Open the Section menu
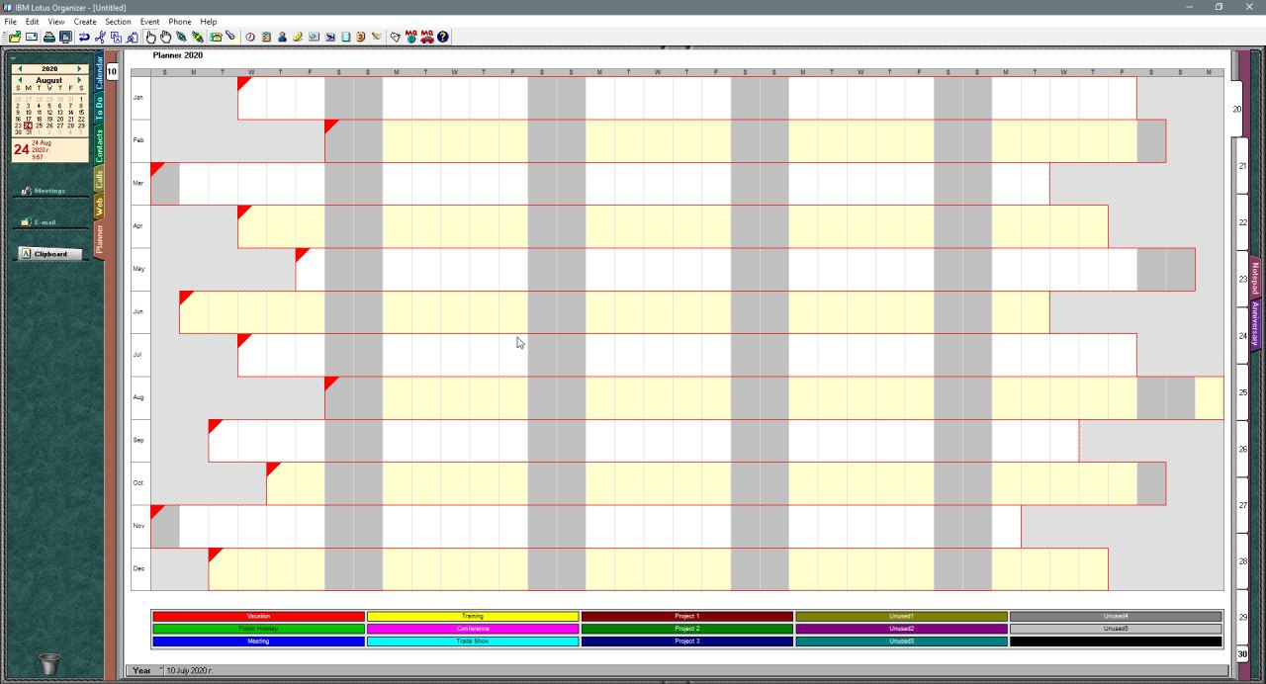 (118, 21)
